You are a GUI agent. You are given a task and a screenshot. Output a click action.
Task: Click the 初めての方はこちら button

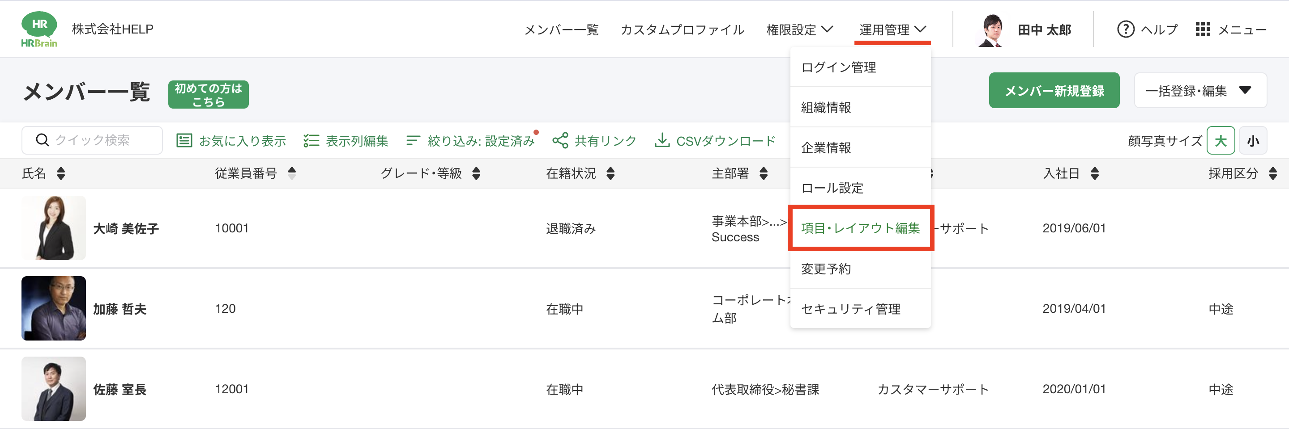click(x=208, y=94)
